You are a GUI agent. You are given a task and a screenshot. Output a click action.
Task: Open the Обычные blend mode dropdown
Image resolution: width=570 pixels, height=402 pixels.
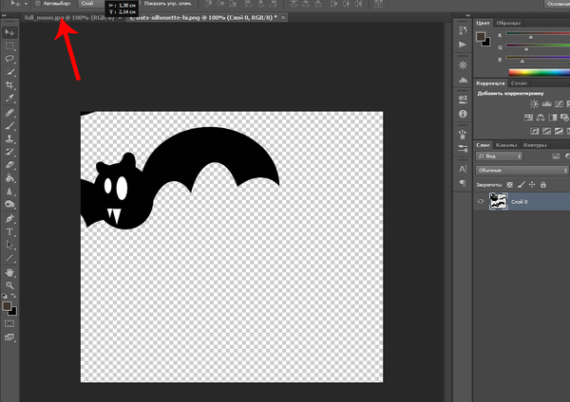521,169
